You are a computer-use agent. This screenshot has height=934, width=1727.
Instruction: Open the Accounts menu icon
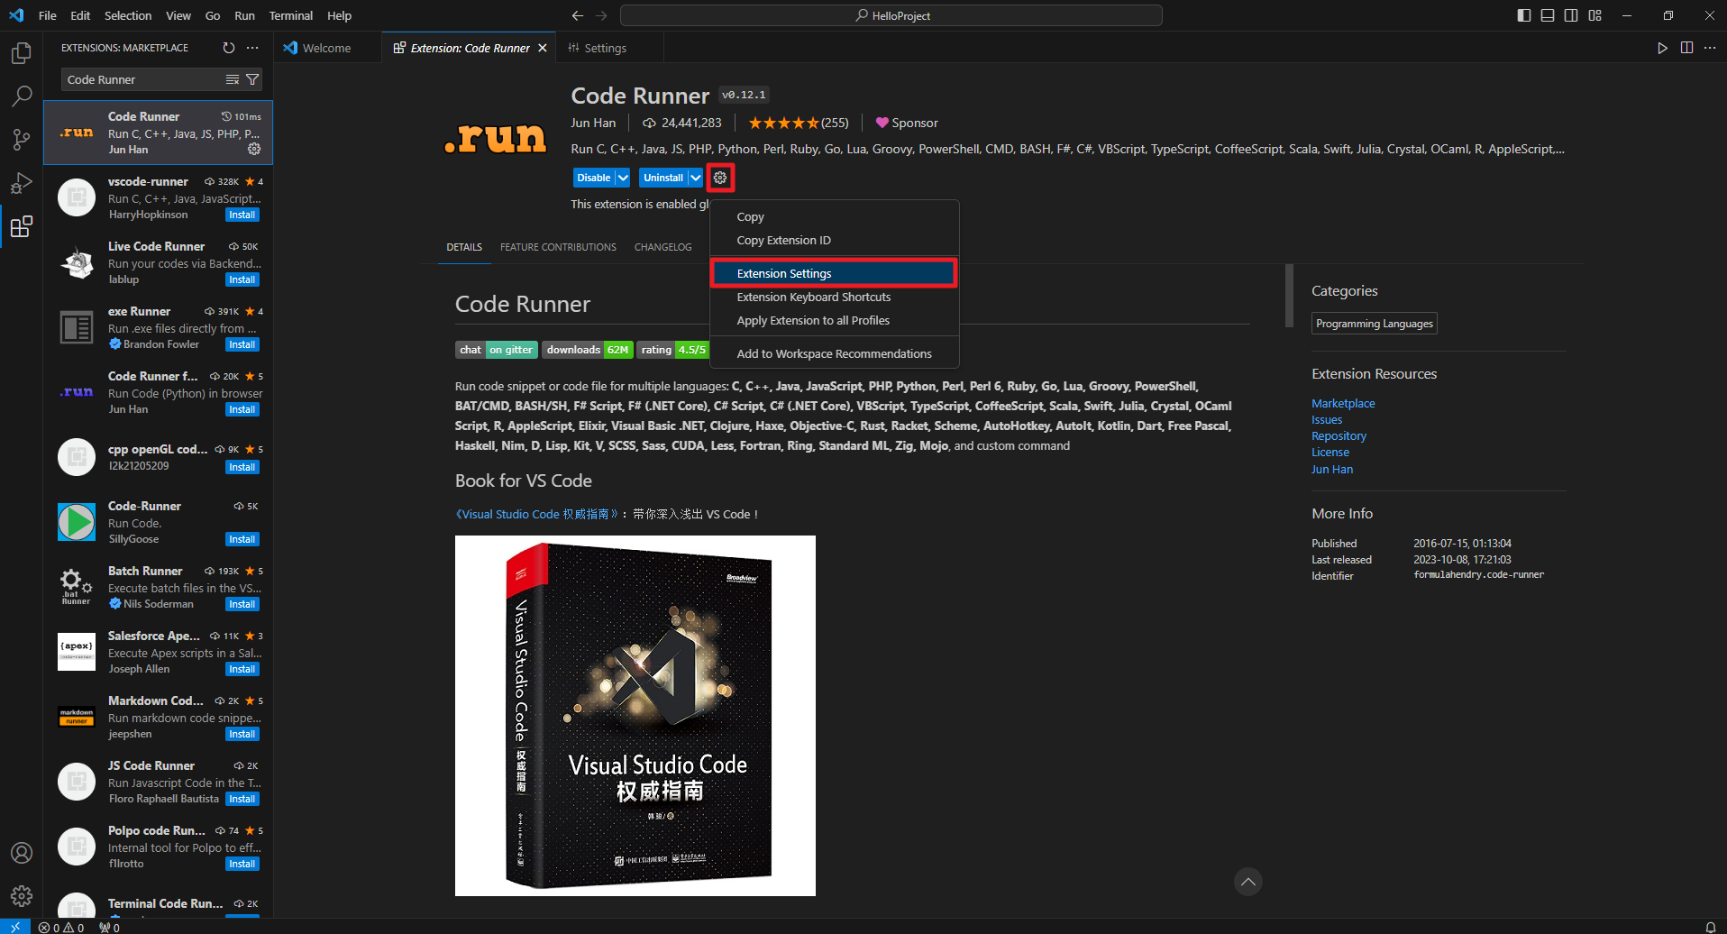coord(22,853)
